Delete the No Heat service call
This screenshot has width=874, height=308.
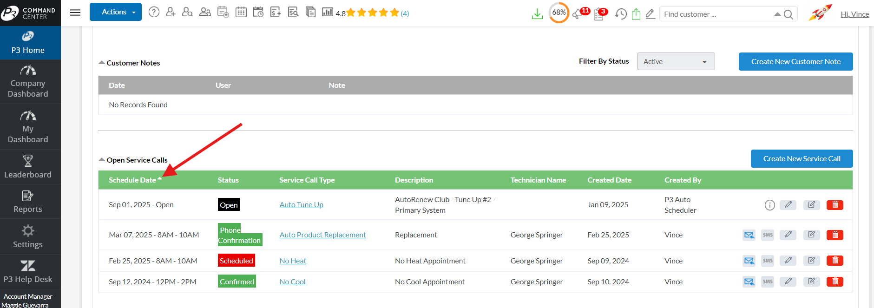pos(835,261)
